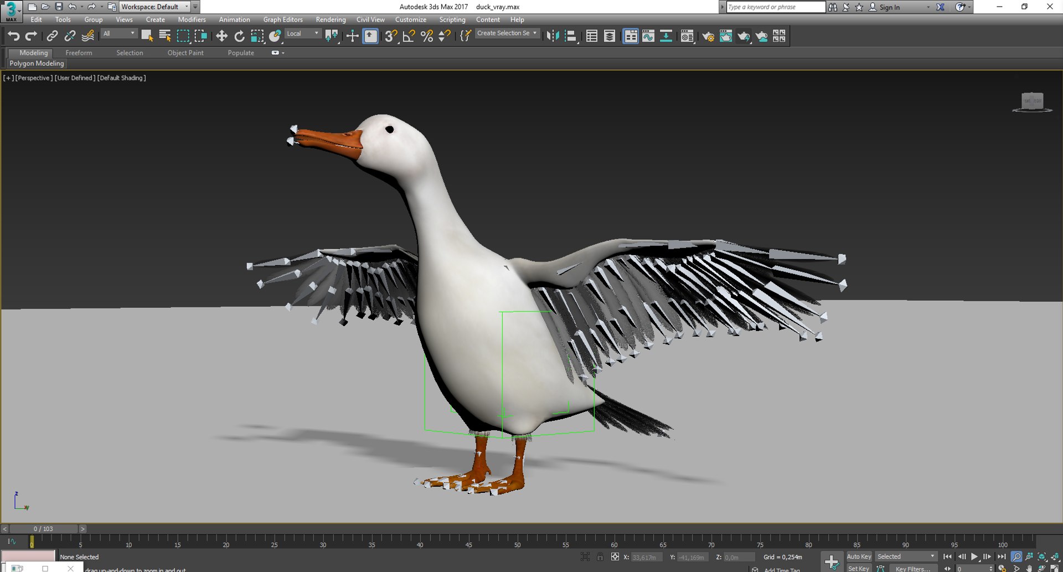
Task: Click the ViewCube in the viewport corner
Action: 1032,102
